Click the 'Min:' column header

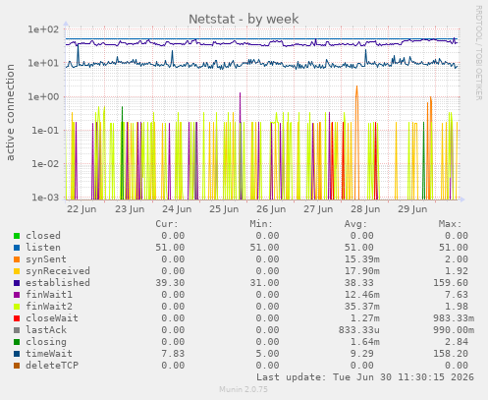point(261,224)
